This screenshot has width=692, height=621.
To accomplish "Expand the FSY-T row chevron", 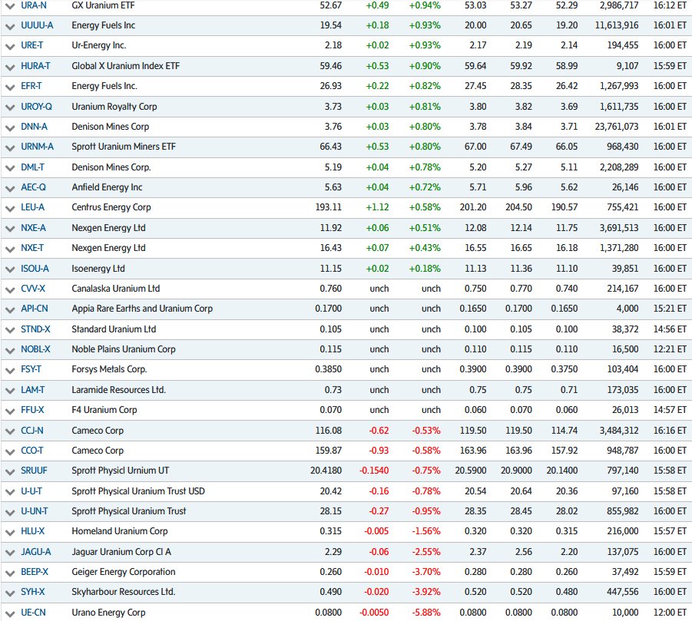I will coord(10,371).
